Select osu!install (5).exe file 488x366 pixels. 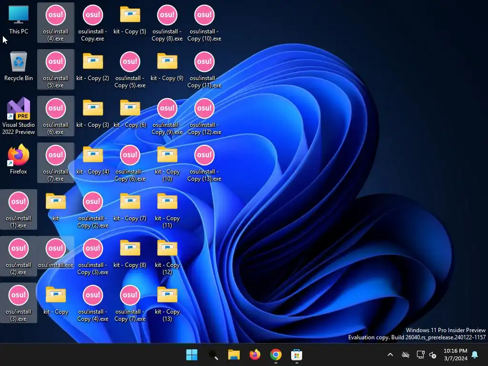56,70
